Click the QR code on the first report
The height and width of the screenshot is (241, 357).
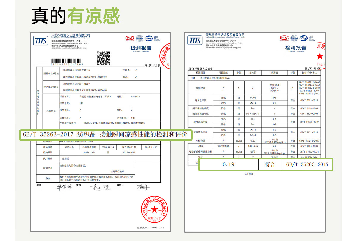[104, 58]
